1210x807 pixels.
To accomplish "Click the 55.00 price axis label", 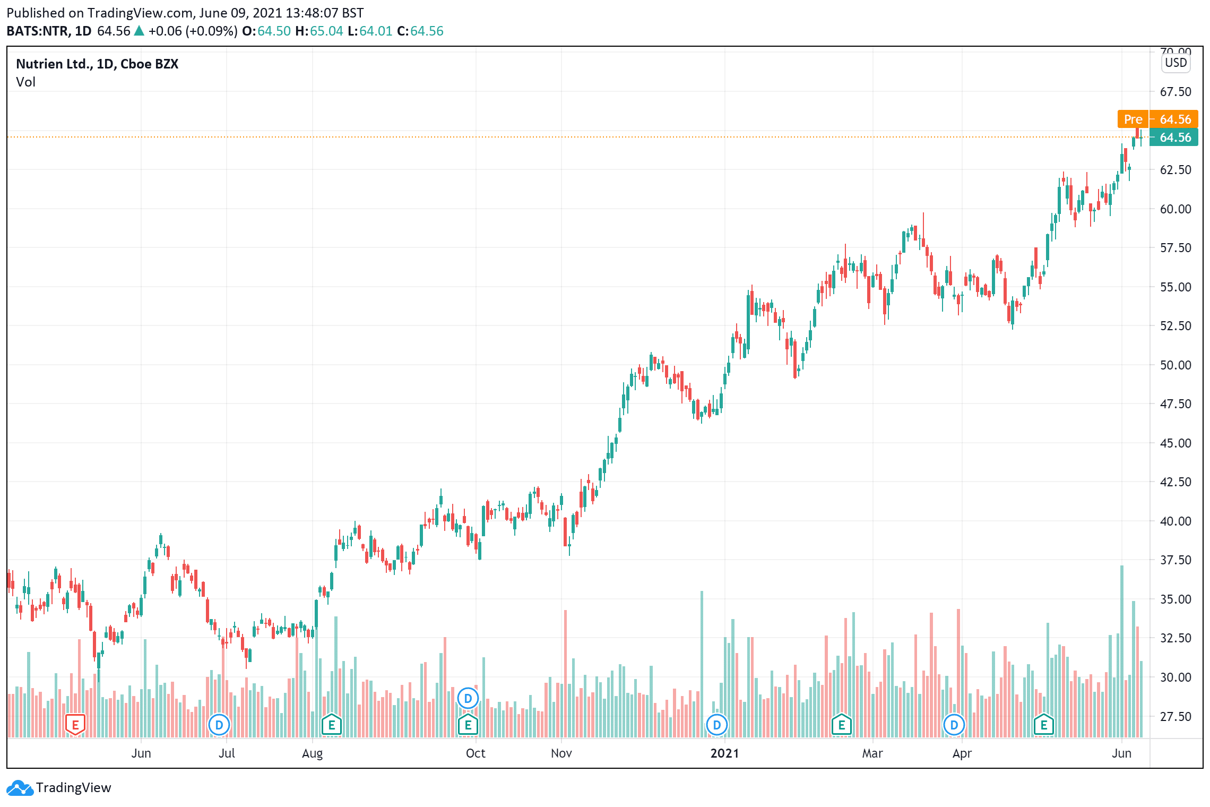I will [1176, 287].
